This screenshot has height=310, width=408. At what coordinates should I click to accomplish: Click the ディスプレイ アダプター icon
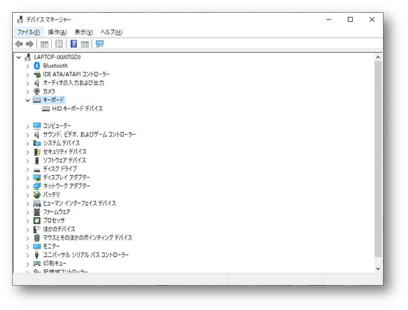tap(37, 177)
